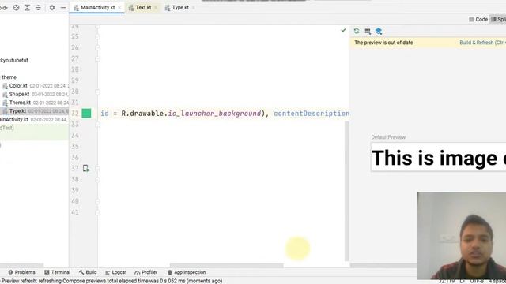Viewport: 506px width, 284px height.
Task: Click ic_launcher_background in the code line
Action: point(214,114)
